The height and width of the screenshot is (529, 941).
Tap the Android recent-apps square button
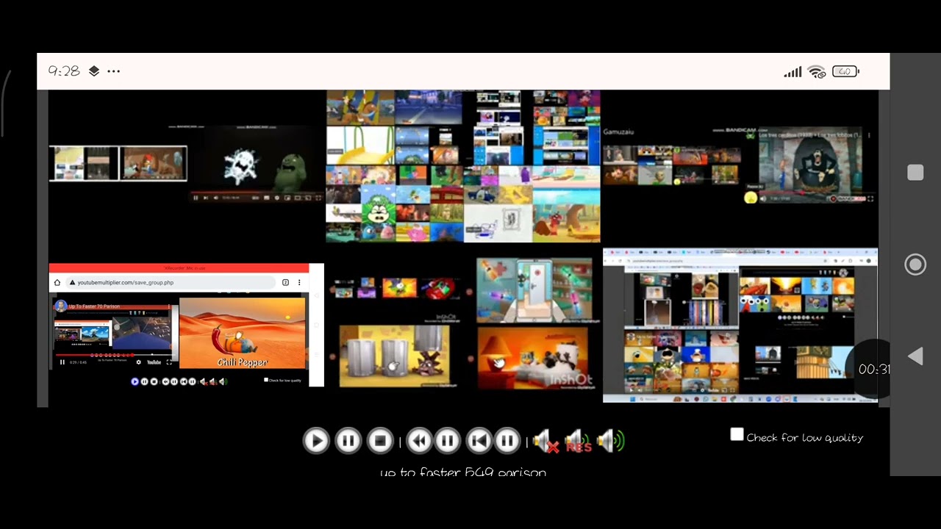click(915, 173)
